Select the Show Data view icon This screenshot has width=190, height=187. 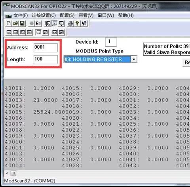pyautogui.click(x=55, y=23)
